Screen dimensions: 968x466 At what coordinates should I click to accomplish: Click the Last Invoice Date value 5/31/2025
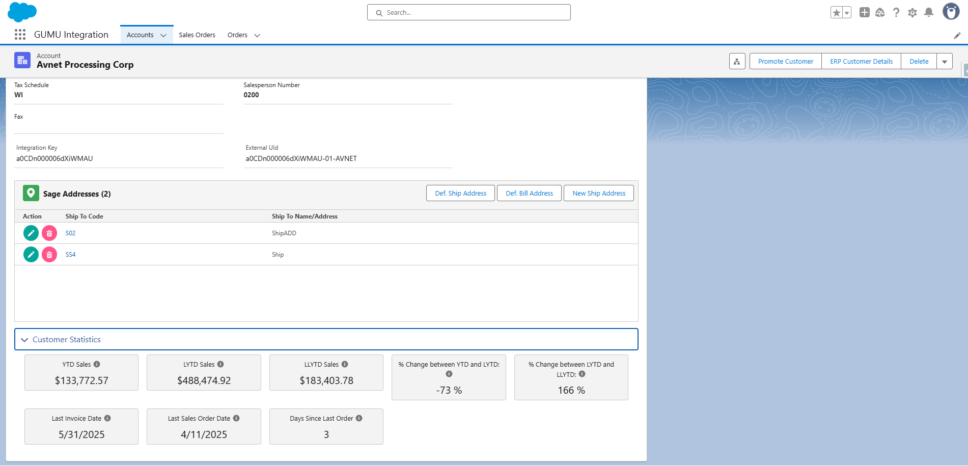[81, 434]
